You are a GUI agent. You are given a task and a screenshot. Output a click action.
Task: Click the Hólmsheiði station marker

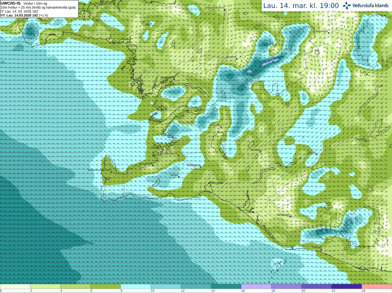(x=178, y=155)
